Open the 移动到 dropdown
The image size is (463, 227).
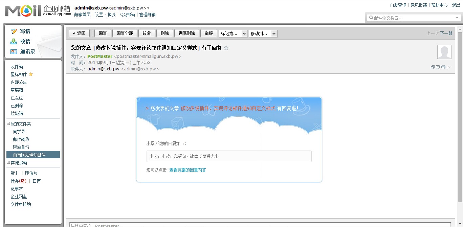(x=263, y=33)
